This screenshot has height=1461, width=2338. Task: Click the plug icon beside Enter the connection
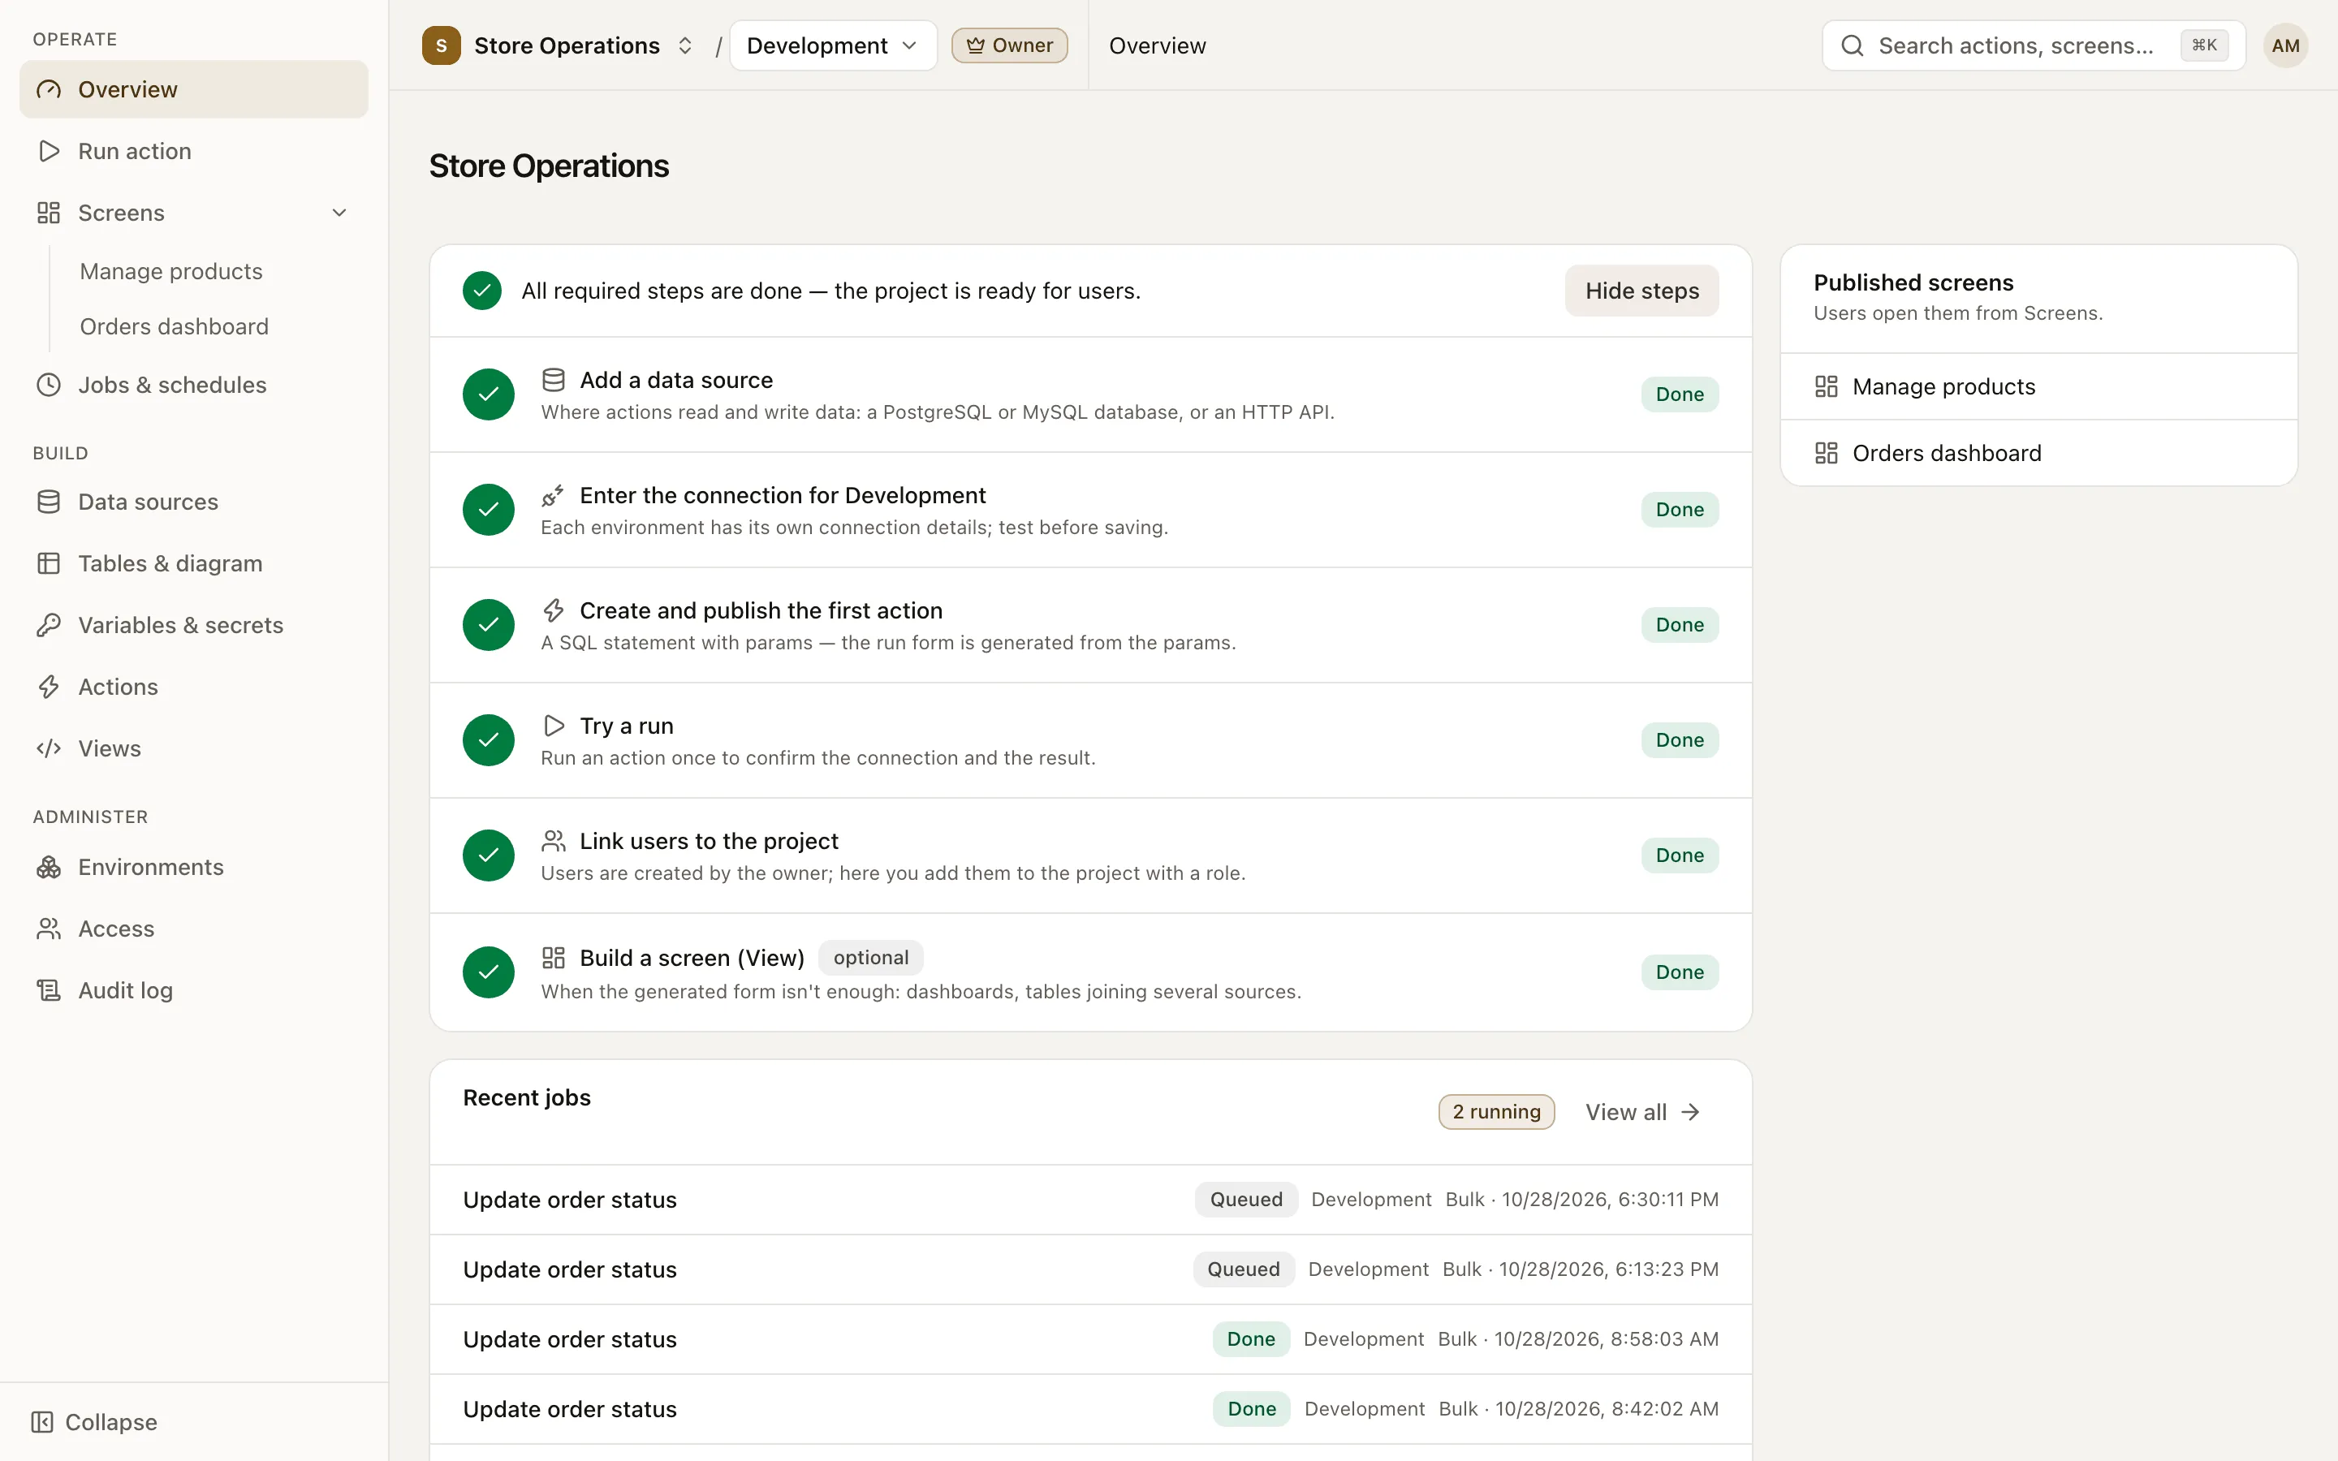coord(553,496)
